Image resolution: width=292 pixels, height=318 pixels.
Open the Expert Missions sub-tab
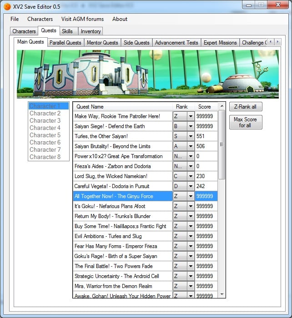[x=220, y=43]
